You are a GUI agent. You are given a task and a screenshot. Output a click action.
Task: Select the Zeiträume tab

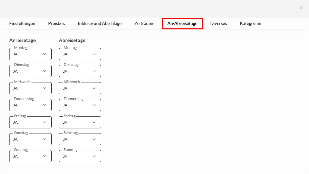click(144, 24)
